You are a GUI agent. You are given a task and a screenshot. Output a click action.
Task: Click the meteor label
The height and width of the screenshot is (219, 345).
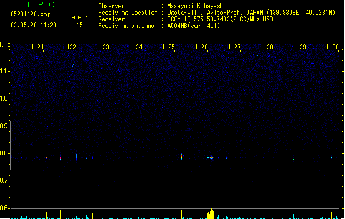click(x=78, y=17)
